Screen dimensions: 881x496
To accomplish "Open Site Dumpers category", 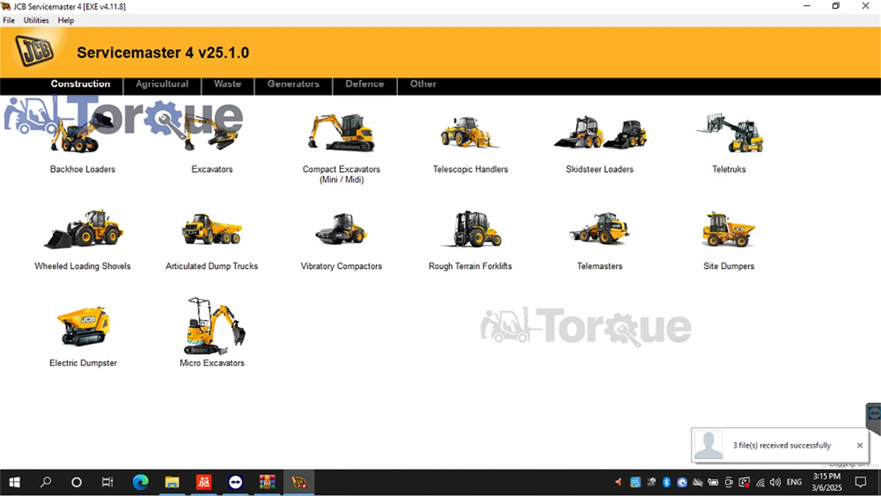I will click(729, 241).
